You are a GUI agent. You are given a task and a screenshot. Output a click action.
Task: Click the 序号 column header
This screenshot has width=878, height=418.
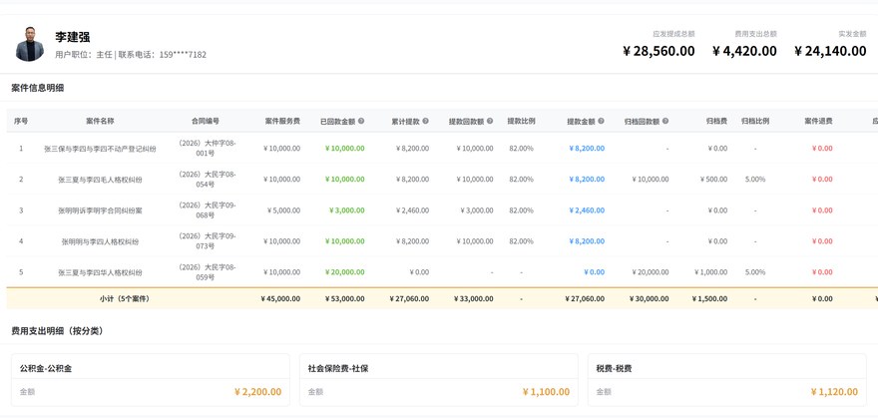coord(21,121)
